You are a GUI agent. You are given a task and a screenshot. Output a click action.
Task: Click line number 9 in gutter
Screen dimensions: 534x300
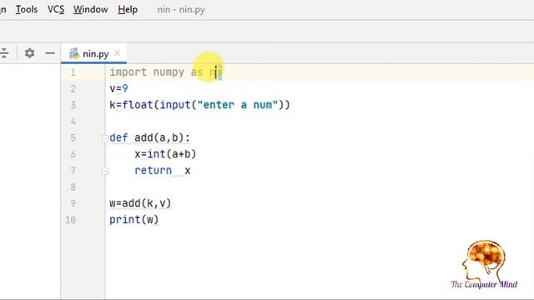(x=73, y=203)
